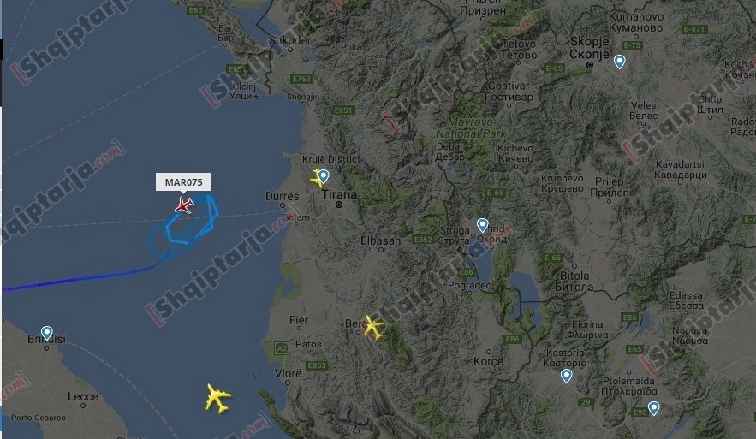
Task: Click the Shkodër city label
Action: [x=289, y=40]
